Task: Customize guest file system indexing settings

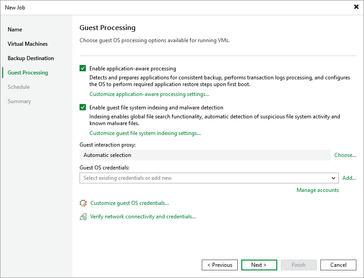Action: [145, 133]
